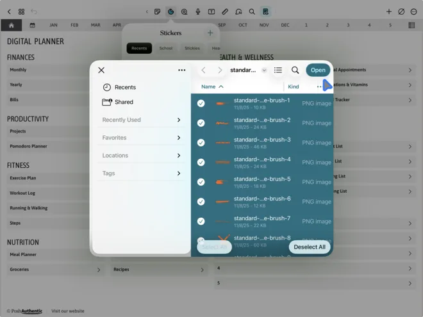The width and height of the screenshot is (423, 317).
Task: Add a new sticker set
Action: [x=210, y=33]
